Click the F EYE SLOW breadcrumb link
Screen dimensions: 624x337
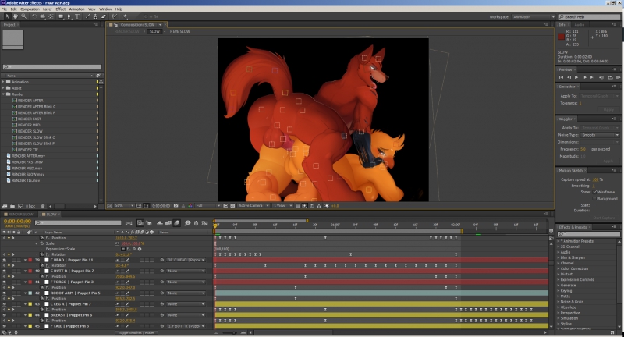(181, 32)
